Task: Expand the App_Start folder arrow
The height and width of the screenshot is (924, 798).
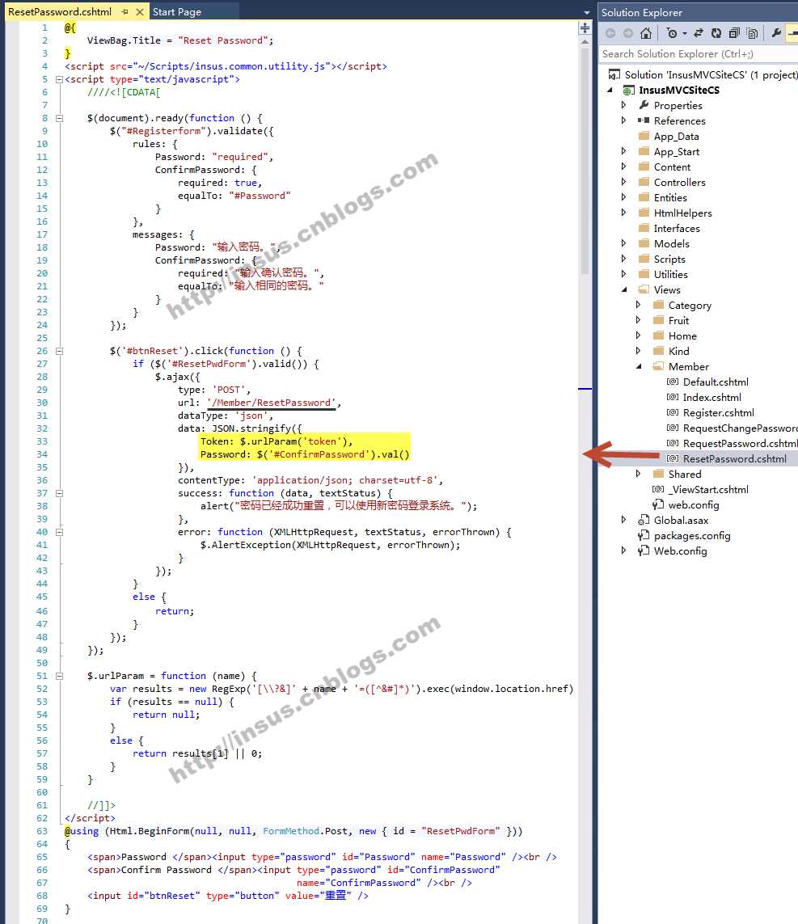Action: (x=624, y=151)
